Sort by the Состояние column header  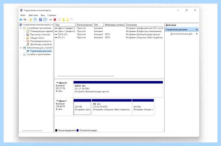click(x=144, y=25)
